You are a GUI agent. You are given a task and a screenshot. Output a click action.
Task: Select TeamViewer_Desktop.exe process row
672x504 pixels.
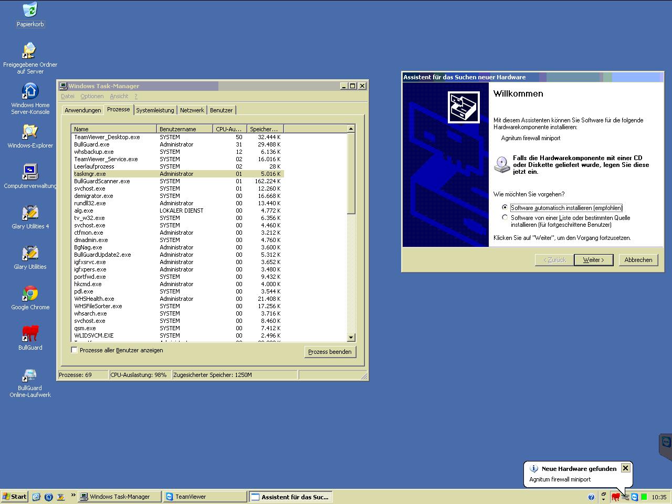177,137
